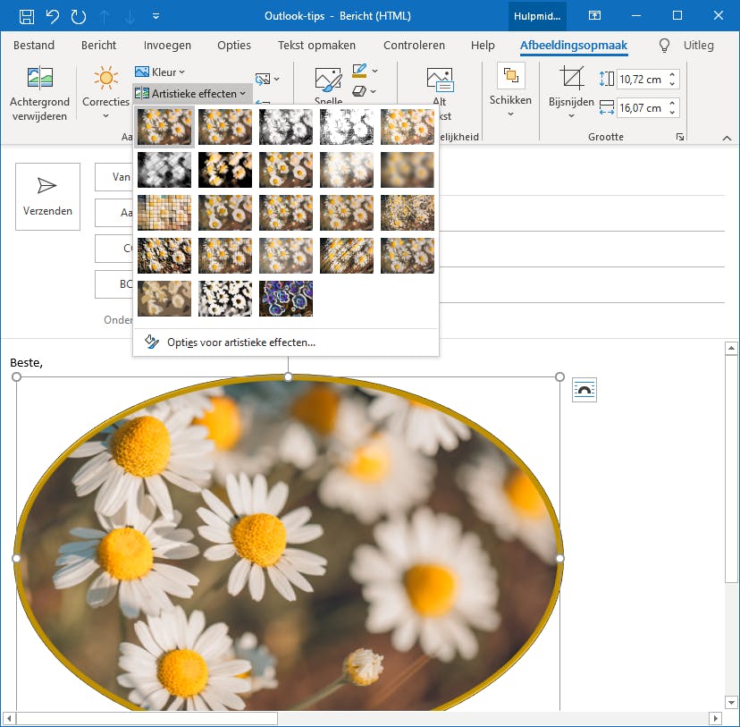Switch to the Invoegen tab
This screenshot has width=740, height=727.
pos(167,46)
